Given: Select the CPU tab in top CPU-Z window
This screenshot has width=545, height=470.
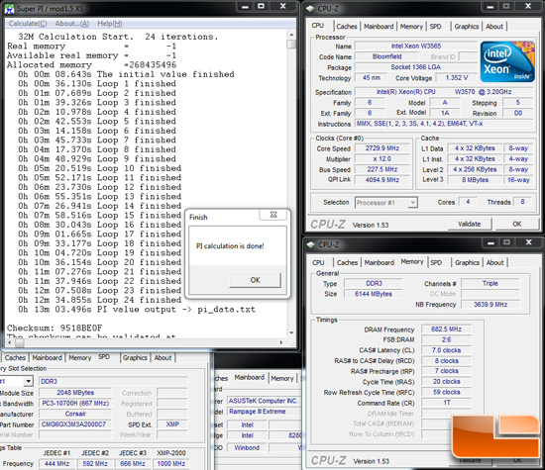Looking at the screenshot, I should tap(318, 26).
